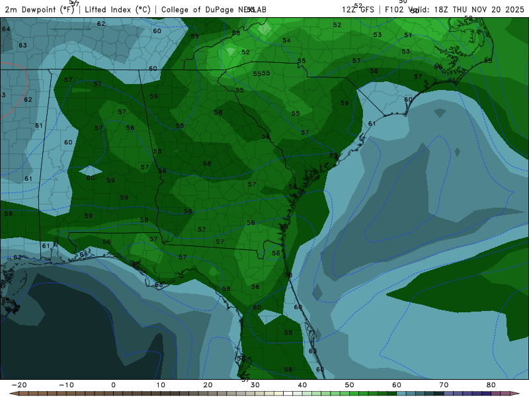This screenshot has height=397, width=529.
Task: Click the '80' tick label on the color scale
Action: [491, 385]
